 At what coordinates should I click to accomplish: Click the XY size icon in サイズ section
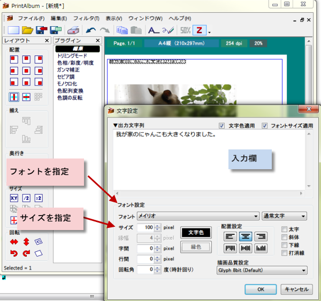(14, 198)
